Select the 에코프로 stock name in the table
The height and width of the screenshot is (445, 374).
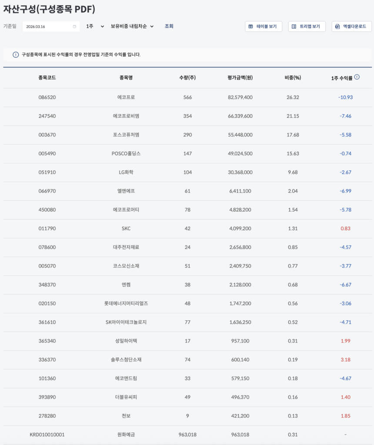126,97
